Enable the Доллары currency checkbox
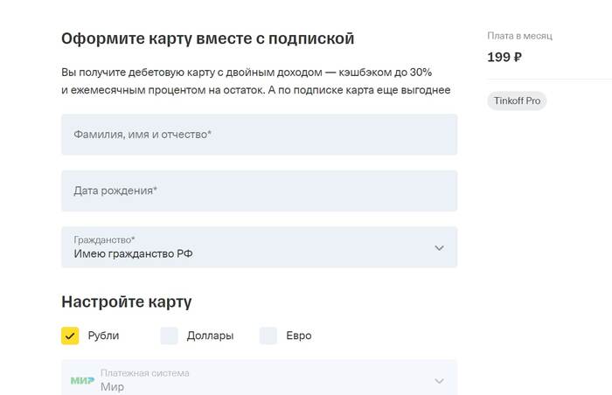Image resolution: width=612 pixels, height=395 pixels. pos(169,336)
